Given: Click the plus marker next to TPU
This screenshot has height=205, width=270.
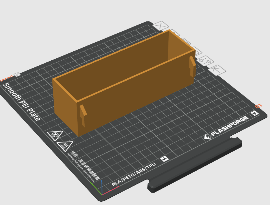Looking at the screenshot, I should pos(164,159).
